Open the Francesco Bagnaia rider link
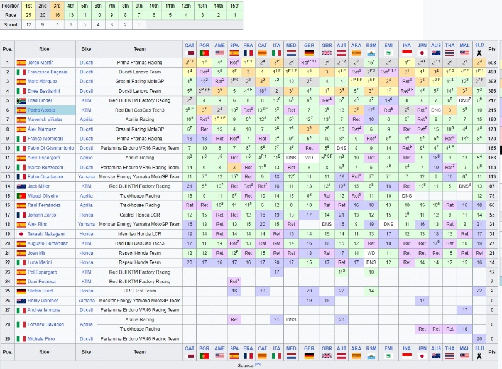502x369 pixels. point(47,72)
